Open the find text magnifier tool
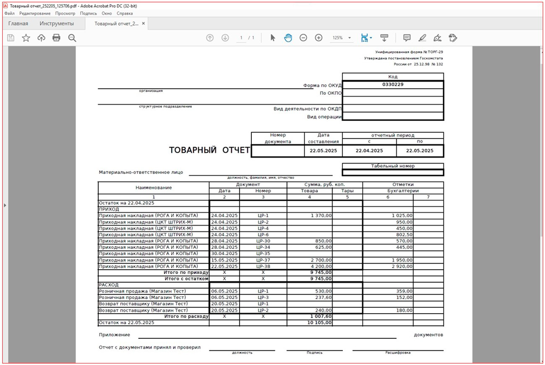Image resolution: width=545 pixels, height=365 pixels. (72, 38)
